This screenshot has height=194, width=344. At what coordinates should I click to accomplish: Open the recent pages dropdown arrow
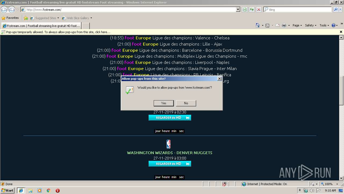[x=17, y=9]
